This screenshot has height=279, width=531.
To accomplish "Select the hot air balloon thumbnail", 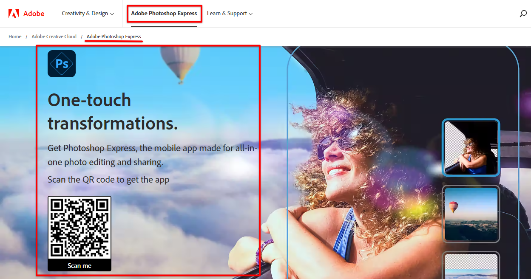I will pyautogui.click(x=471, y=214).
